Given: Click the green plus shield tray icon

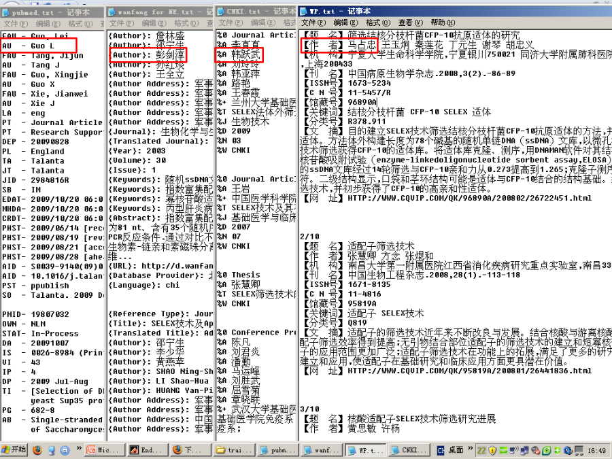Looking at the screenshot, I should (557, 451).
